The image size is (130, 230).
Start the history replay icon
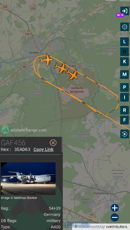click(125, 134)
